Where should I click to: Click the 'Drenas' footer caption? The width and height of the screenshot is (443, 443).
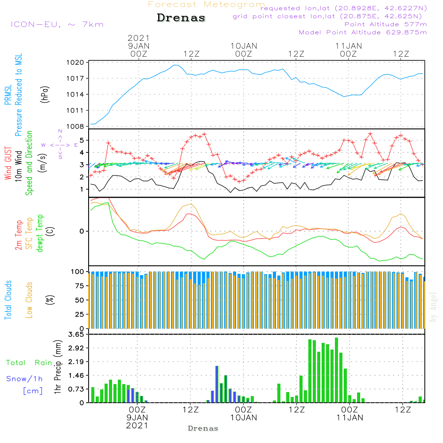point(203,428)
